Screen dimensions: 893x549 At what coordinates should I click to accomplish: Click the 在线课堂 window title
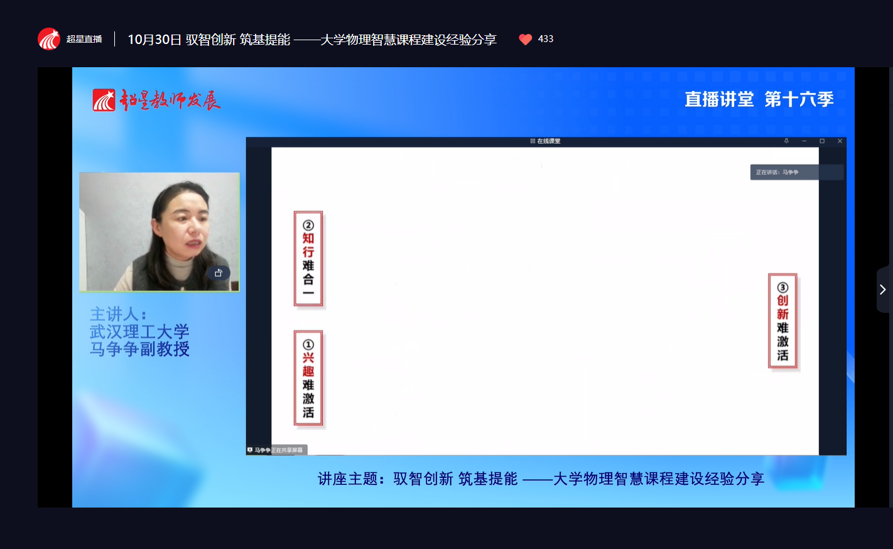[x=546, y=141]
